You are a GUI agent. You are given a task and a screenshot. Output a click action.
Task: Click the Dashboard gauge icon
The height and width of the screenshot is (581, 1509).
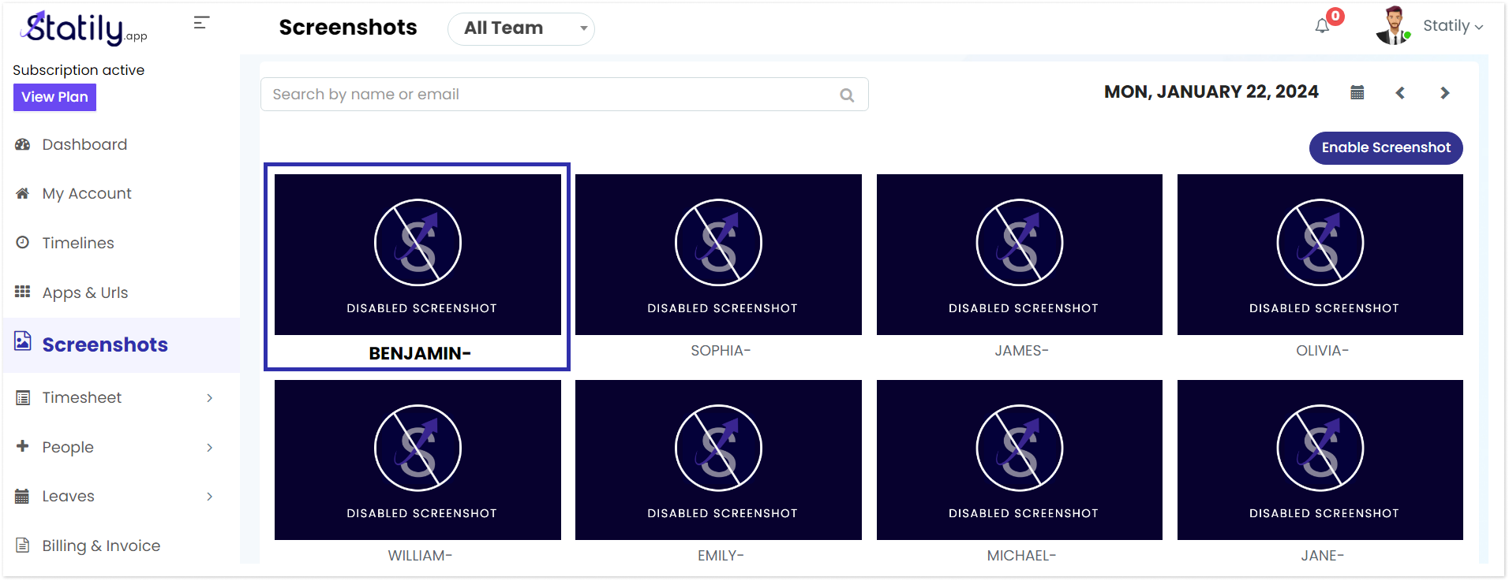click(23, 144)
